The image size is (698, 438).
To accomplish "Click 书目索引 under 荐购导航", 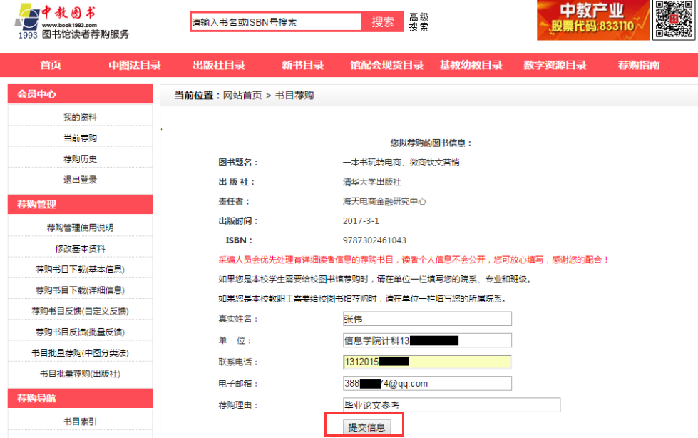I will click(80, 421).
